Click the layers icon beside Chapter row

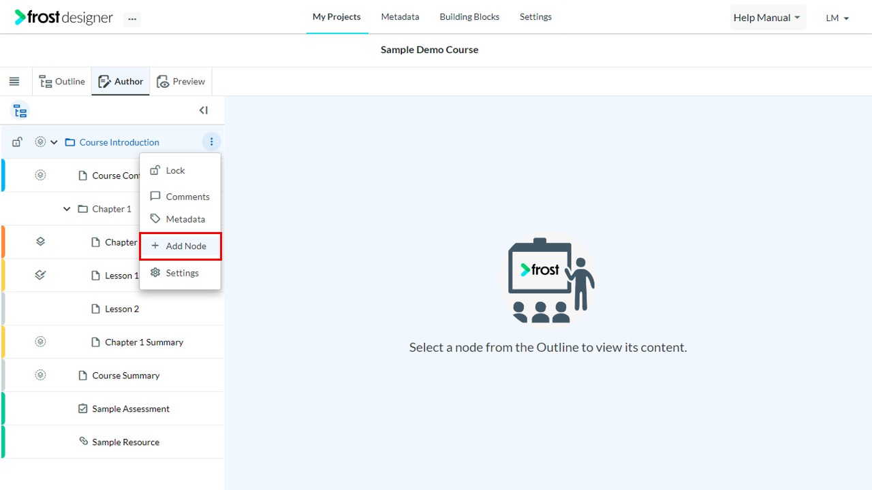click(x=40, y=242)
